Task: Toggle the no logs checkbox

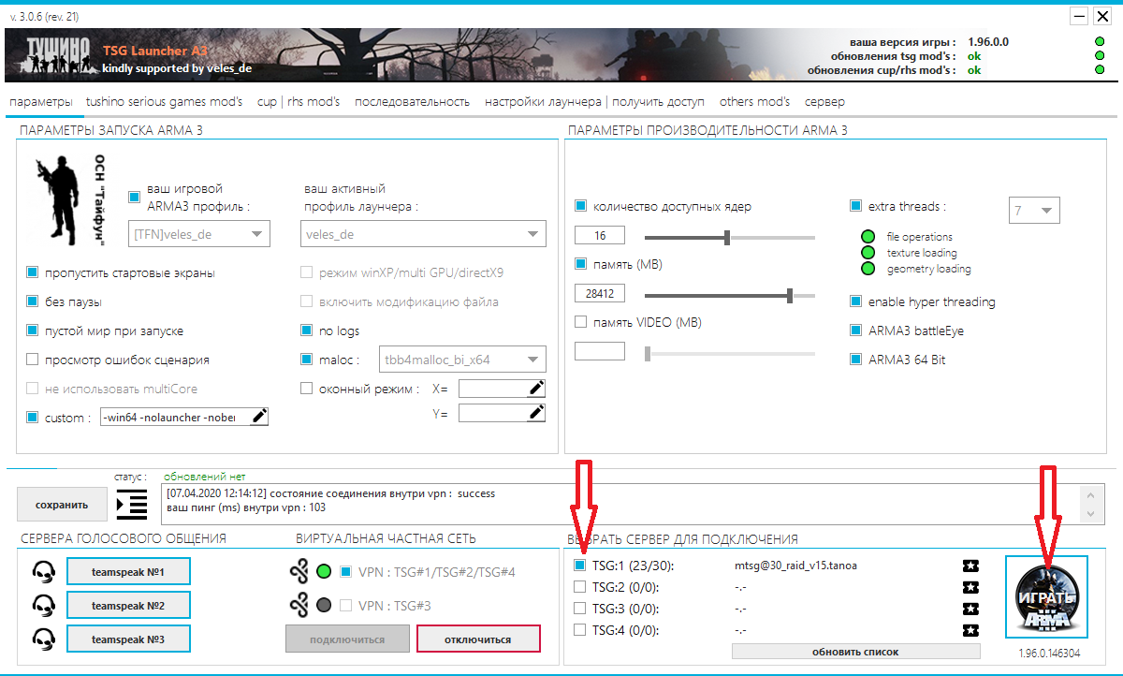Action: click(306, 331)
